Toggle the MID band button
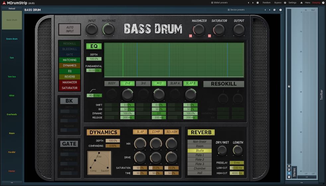The image size is (326, 186). coord(159,83)
